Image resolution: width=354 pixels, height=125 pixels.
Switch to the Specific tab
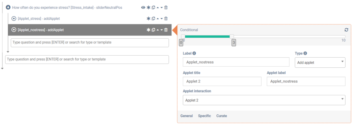point(205,116)
